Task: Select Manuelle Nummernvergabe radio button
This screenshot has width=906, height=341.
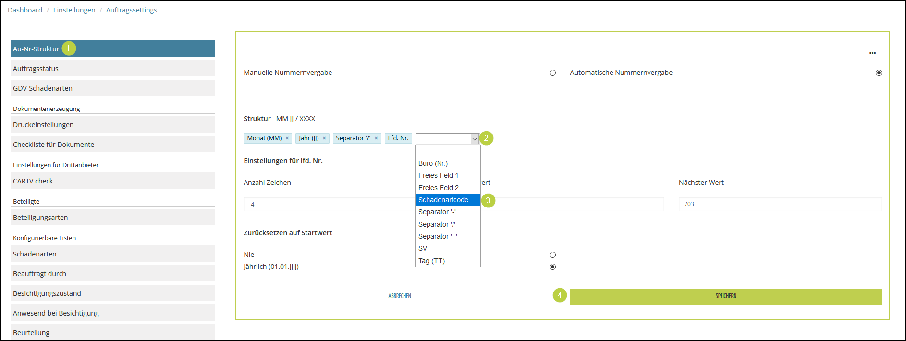Action: tap(552, 73)
